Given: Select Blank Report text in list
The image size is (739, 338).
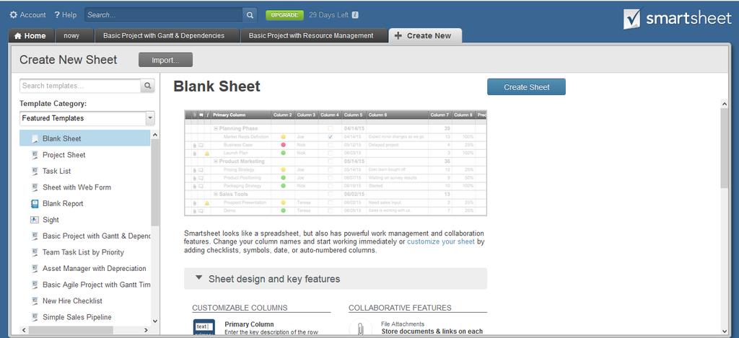Looking at the screenshot, I should point(63,203).
